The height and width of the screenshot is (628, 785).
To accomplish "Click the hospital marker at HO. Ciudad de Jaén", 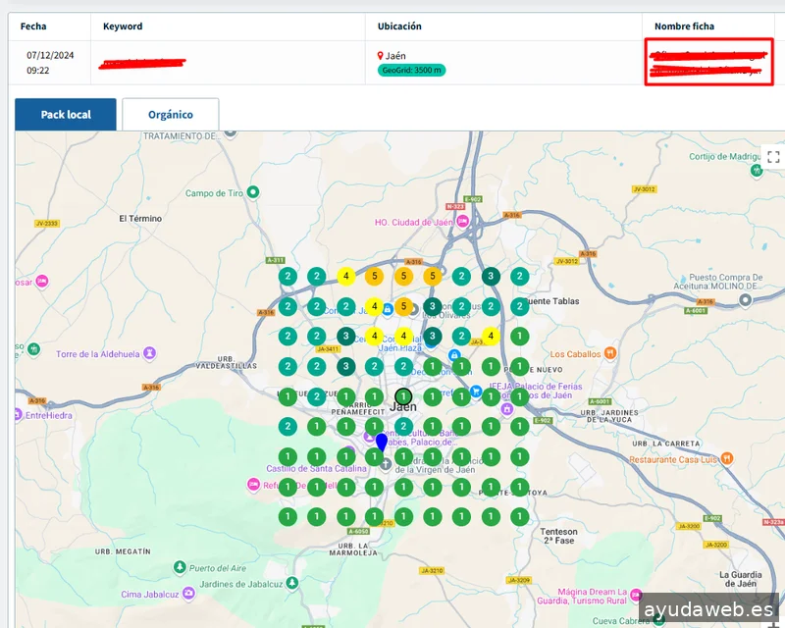I will pos(462,222).
